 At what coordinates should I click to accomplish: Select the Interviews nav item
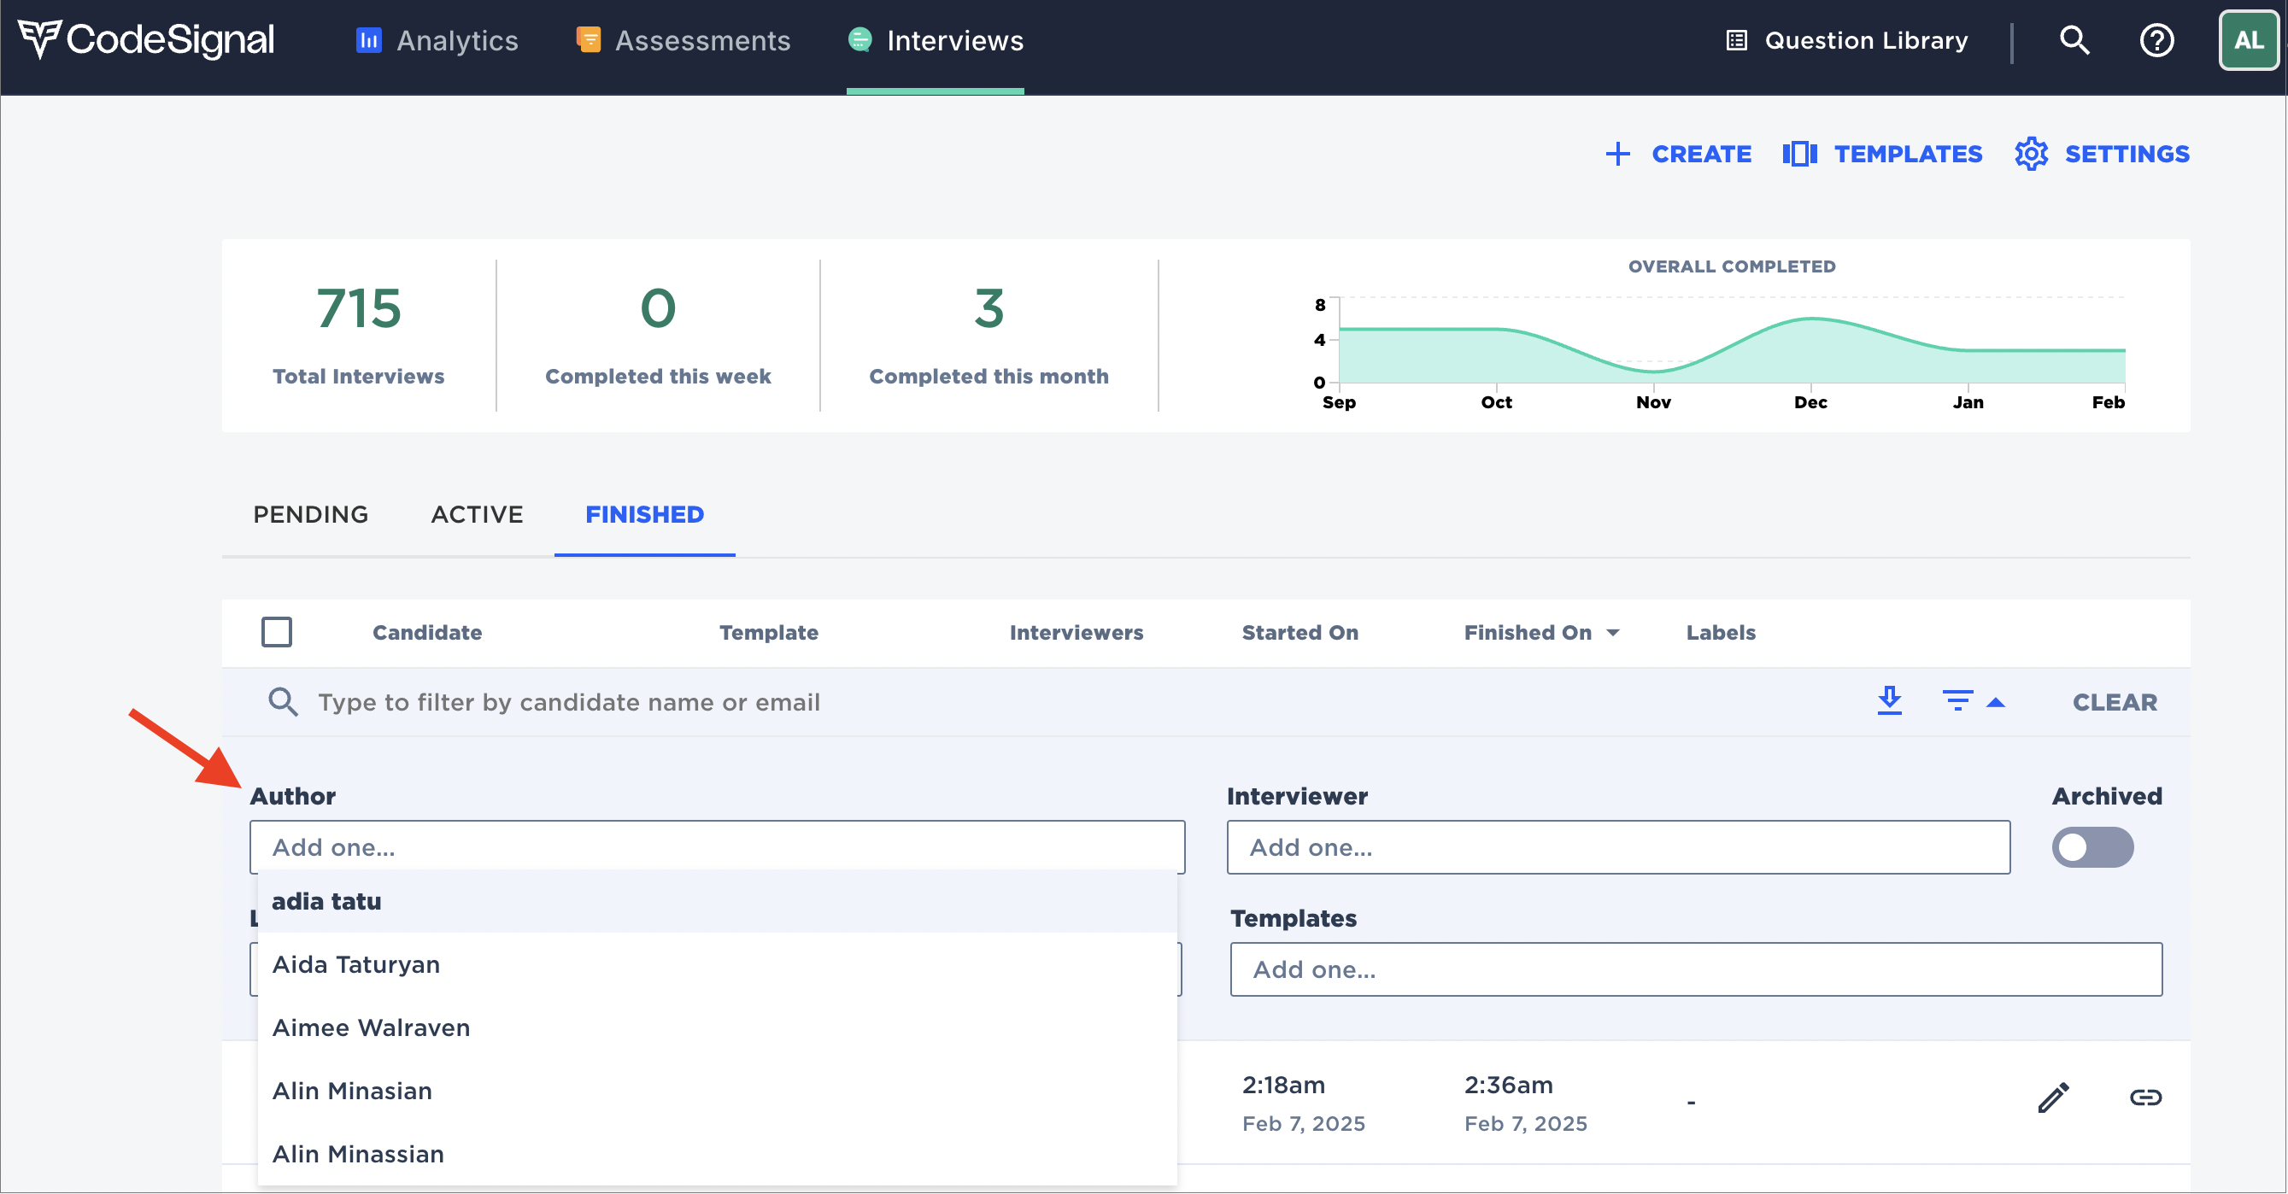[936, 41]
